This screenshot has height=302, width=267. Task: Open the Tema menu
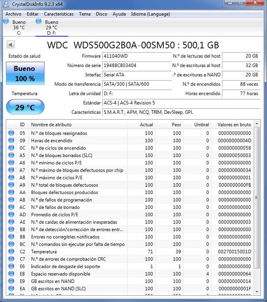85,14
